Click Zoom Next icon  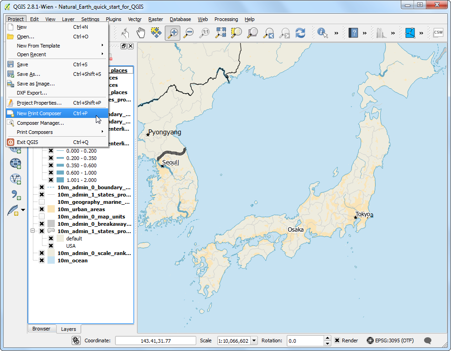(x=284, y=33)
